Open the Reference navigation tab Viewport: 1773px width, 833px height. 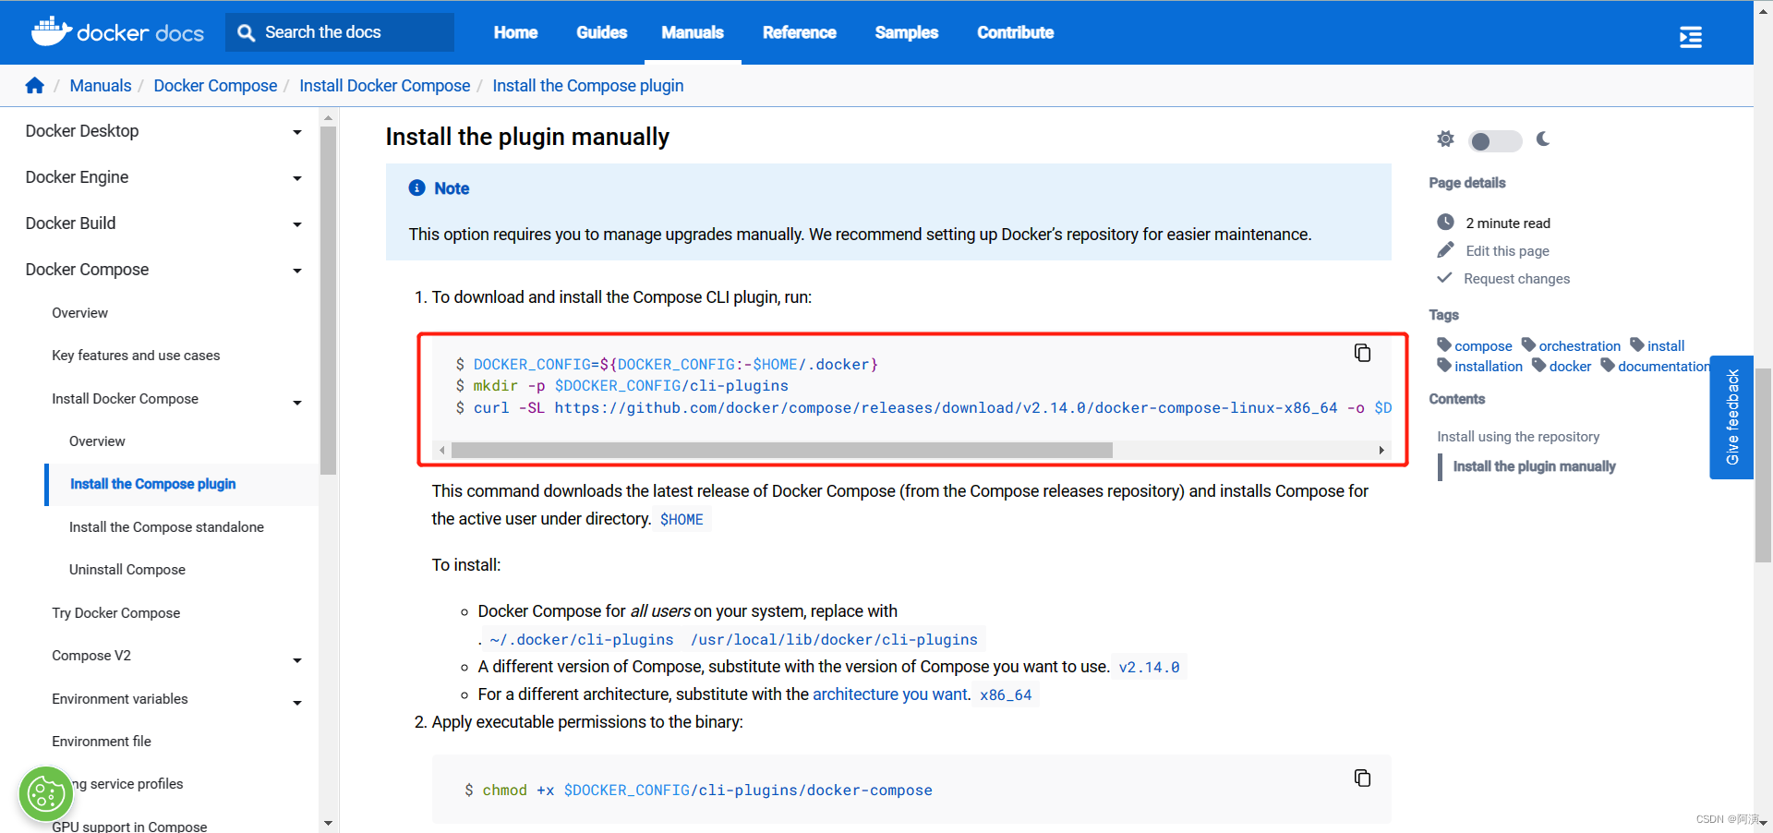coord(799,32)
